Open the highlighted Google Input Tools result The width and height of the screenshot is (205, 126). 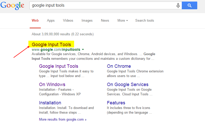51,45
